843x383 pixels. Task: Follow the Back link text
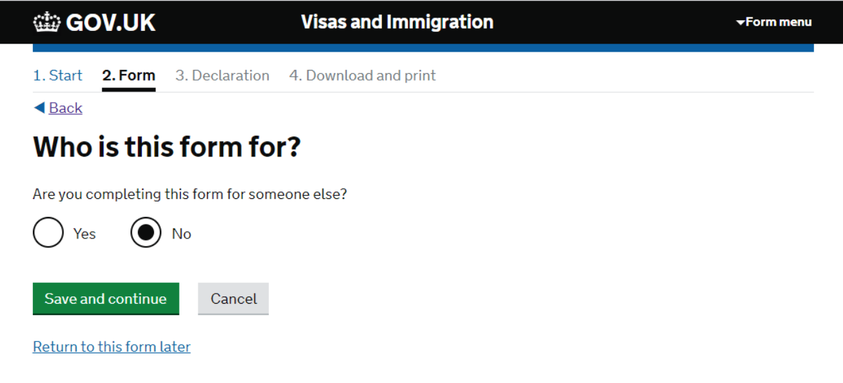click(66, 108)
